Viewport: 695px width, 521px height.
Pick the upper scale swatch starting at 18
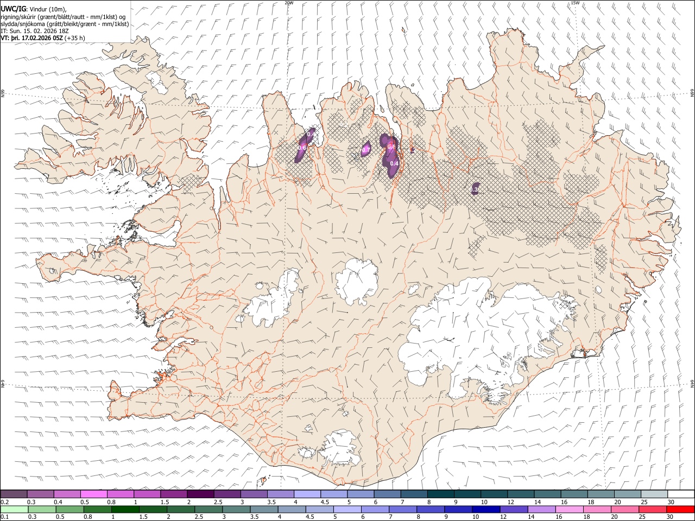[x=601, y=494]
